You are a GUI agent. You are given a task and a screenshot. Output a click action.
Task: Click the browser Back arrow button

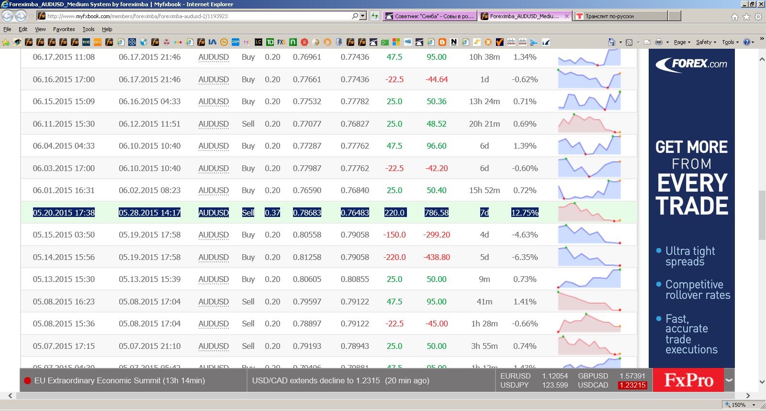click(x=8, y=16)
